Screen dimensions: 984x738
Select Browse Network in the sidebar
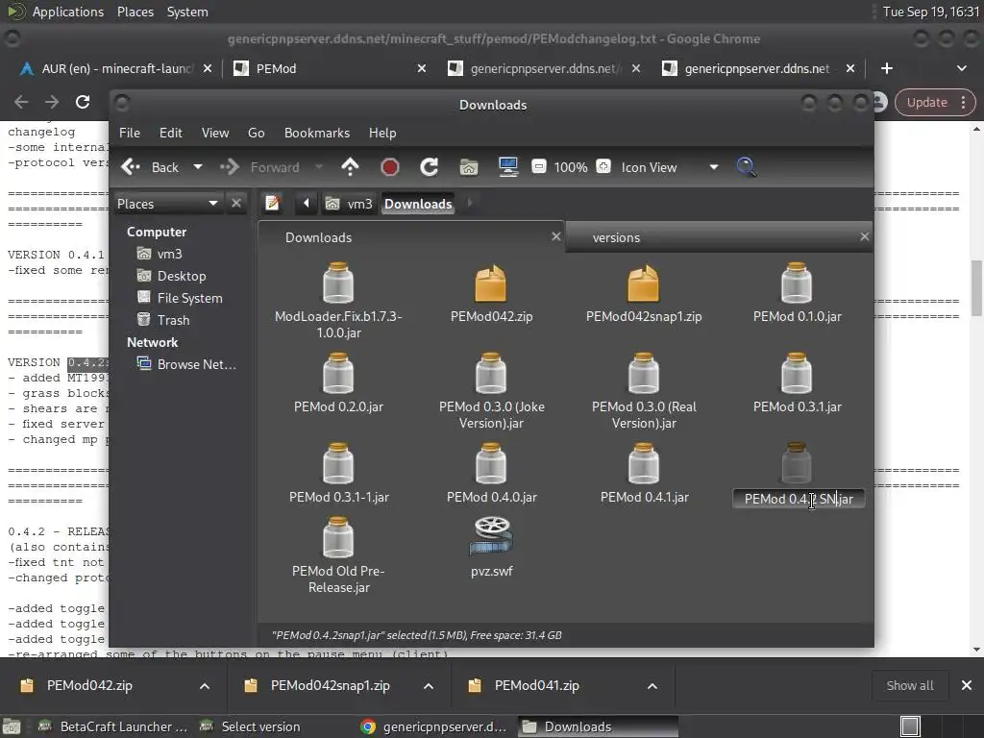click(196, 364)
